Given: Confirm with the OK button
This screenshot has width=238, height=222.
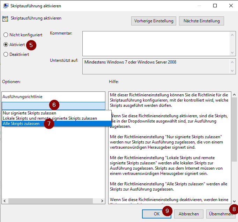Looking at the screenshot, I should [157, 214].
